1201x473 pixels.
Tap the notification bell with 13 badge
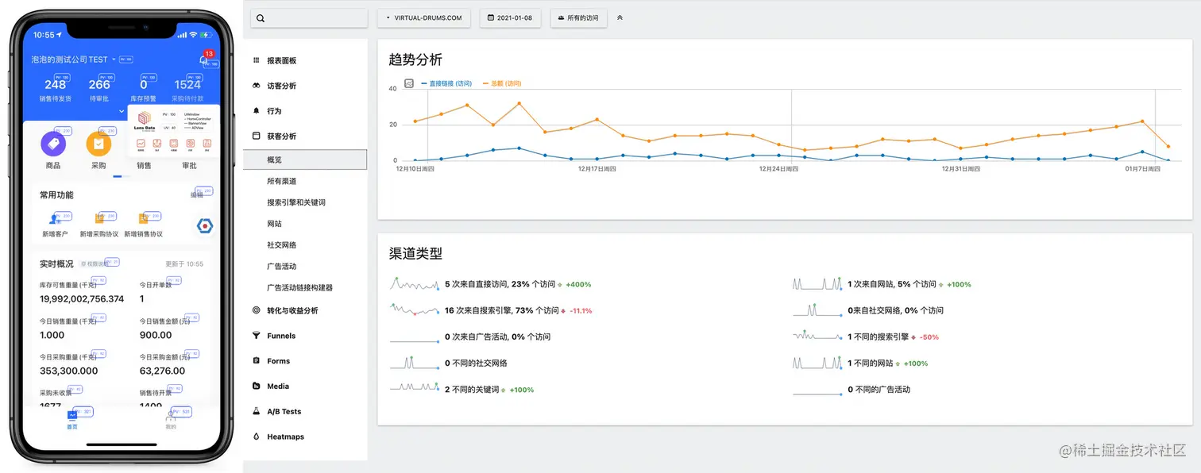[x=203, y=60]
